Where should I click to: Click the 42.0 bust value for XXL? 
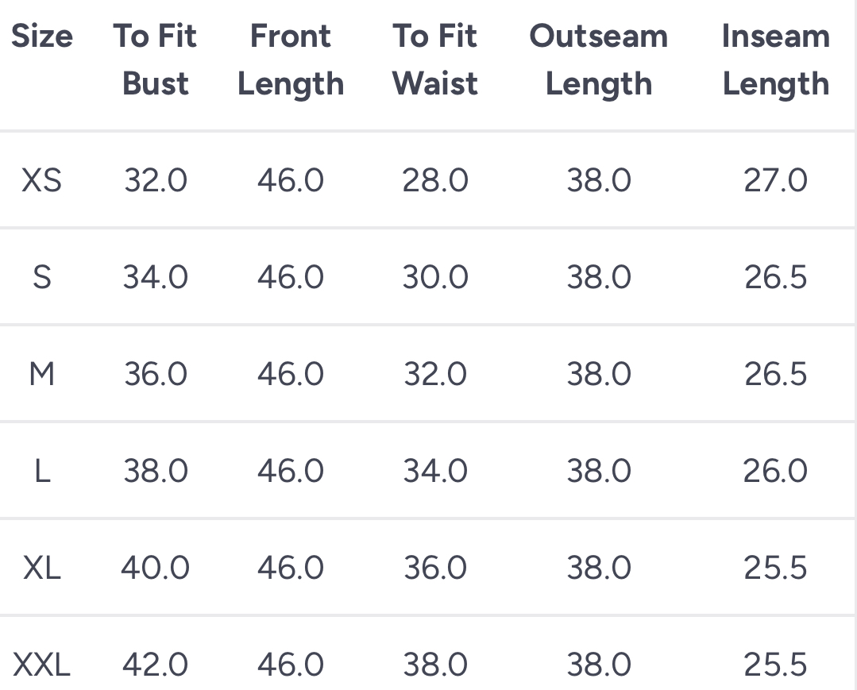coord(156,665)
